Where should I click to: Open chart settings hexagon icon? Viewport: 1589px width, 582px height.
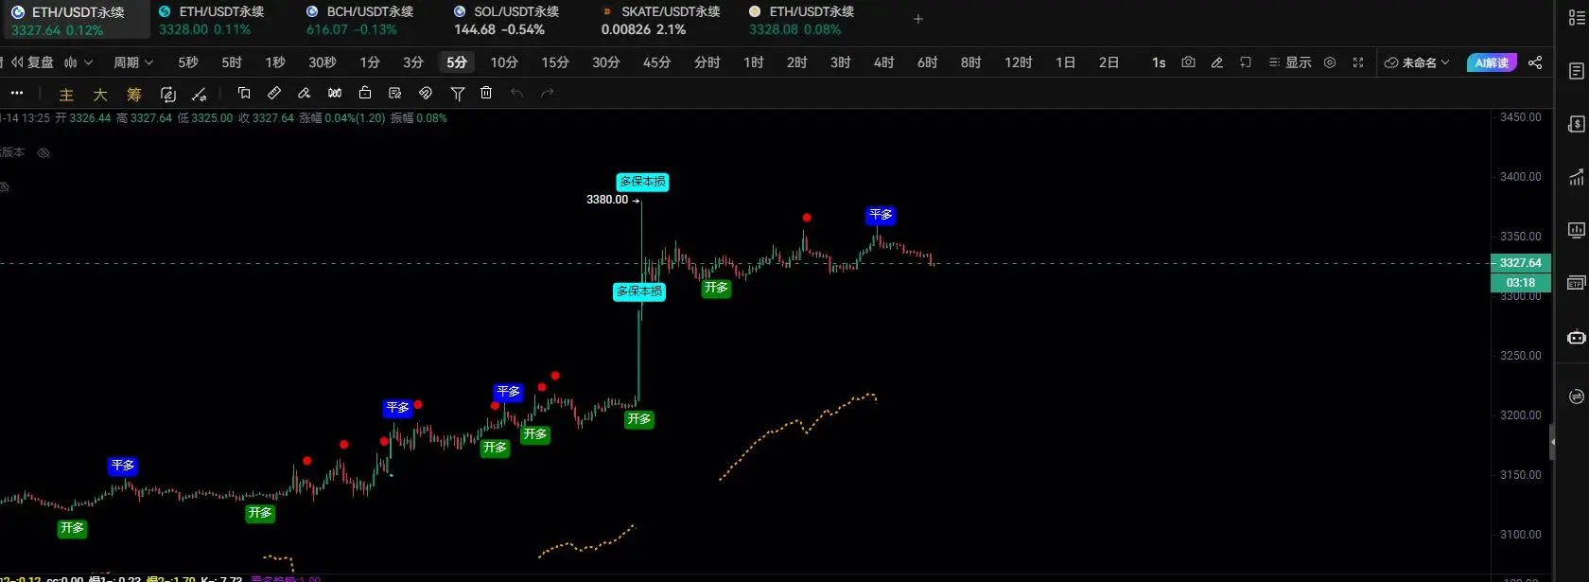click(x=1330, y=62)
